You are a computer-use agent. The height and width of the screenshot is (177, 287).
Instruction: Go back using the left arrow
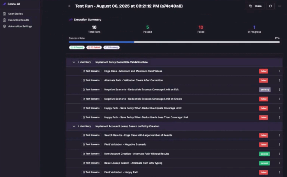coord(70,6)
